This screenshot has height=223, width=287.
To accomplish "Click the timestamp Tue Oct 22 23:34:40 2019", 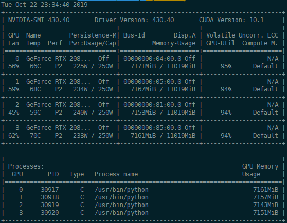I will (44, 5).
